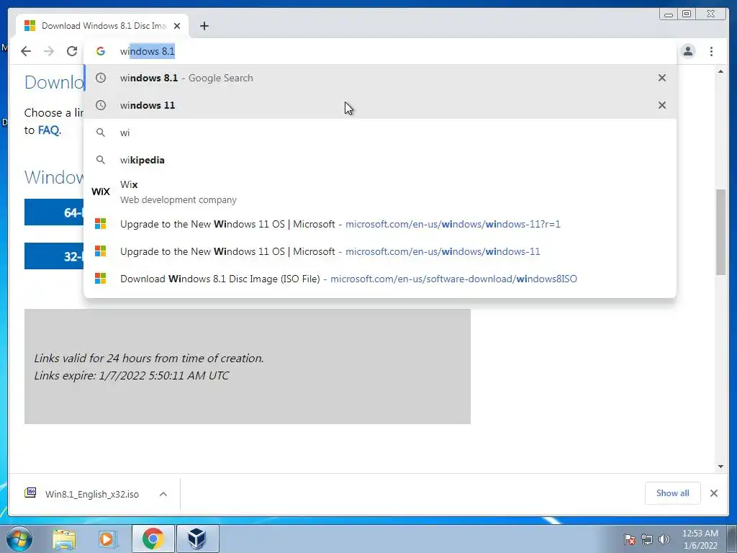Click the Links expire 1/7/2022 text
Viewport: 737px width, 553px height.
pos(132,376)
